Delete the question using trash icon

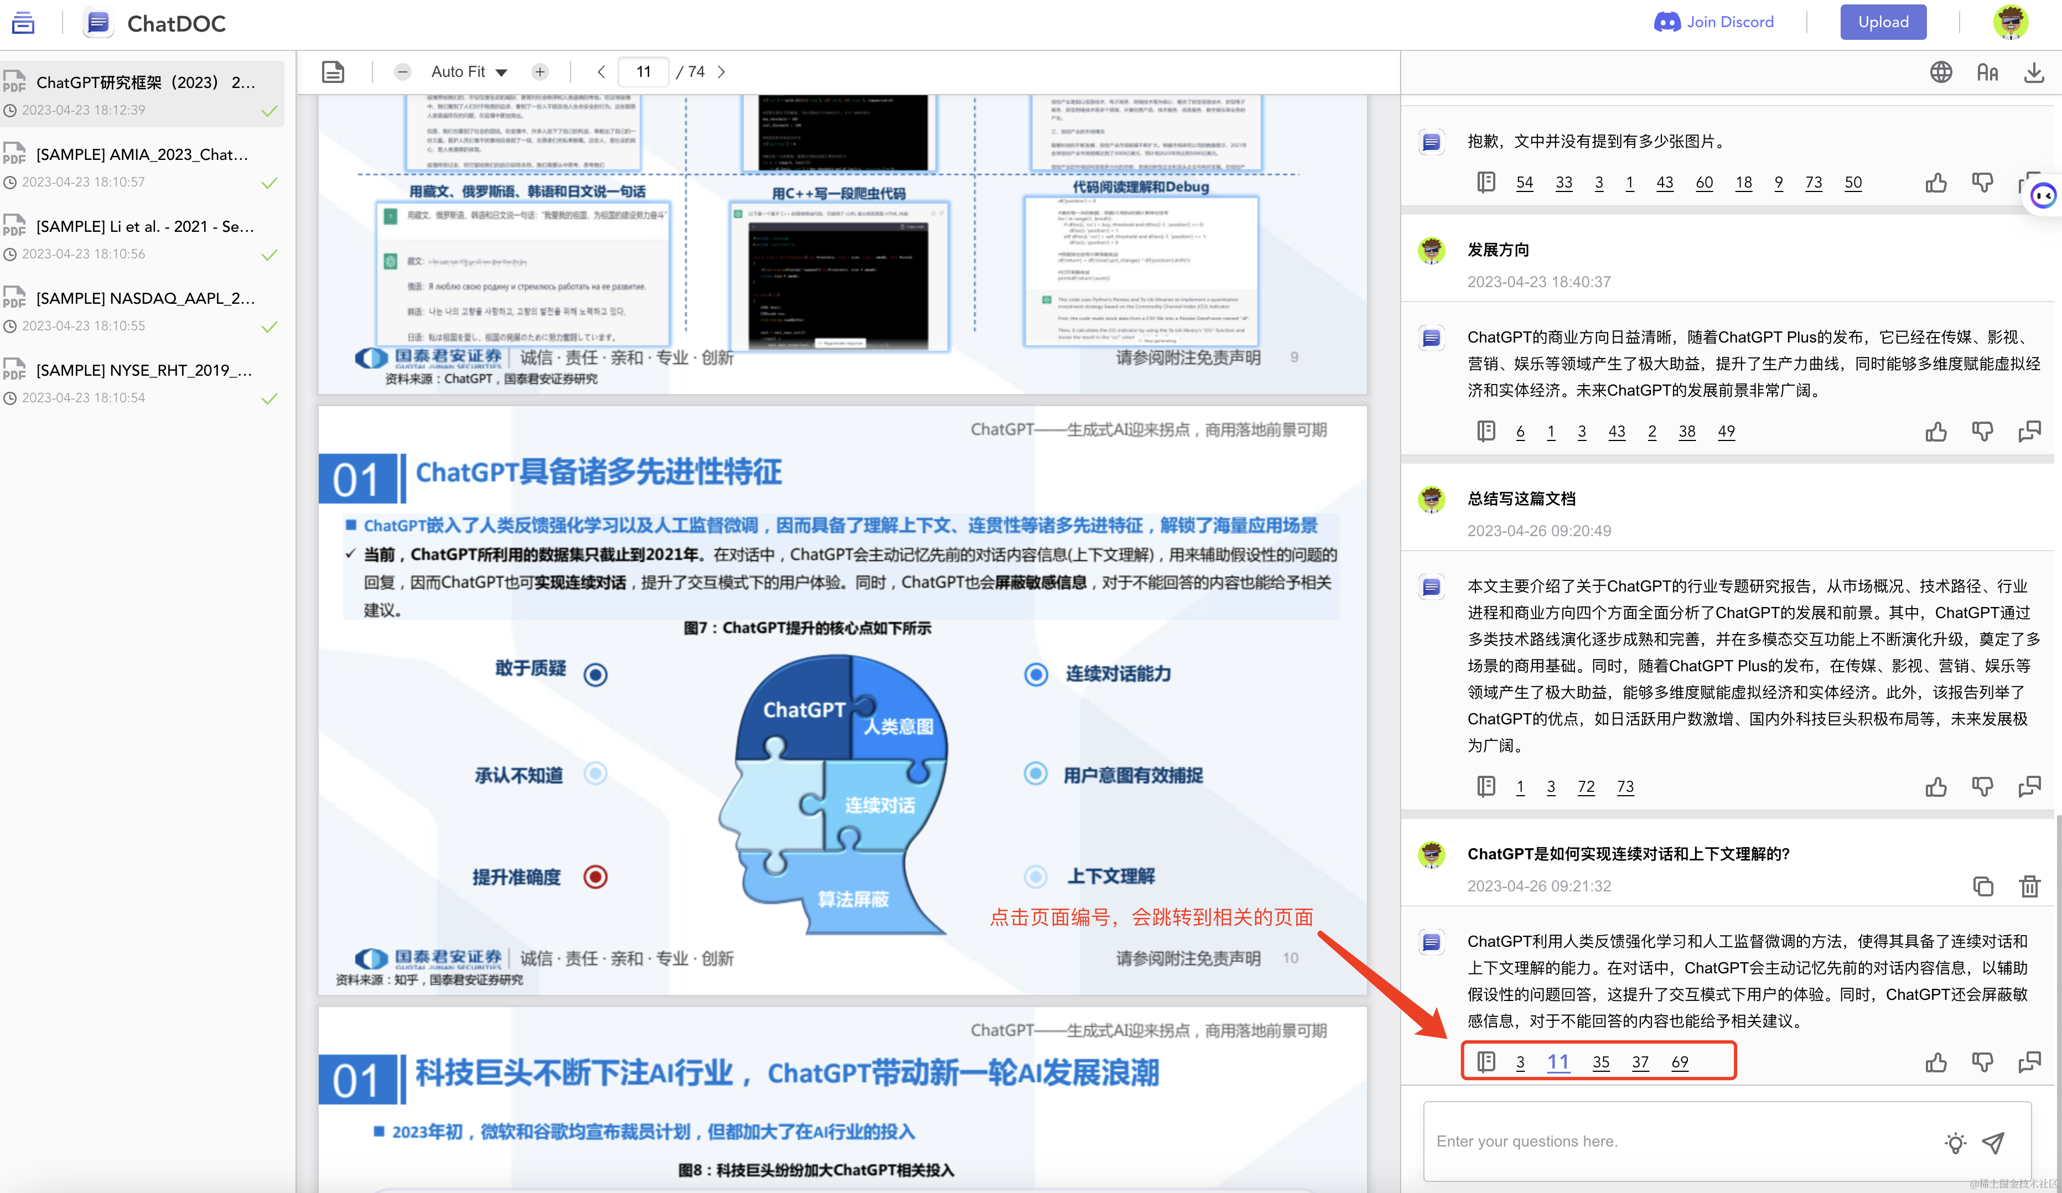[2029, 886]
